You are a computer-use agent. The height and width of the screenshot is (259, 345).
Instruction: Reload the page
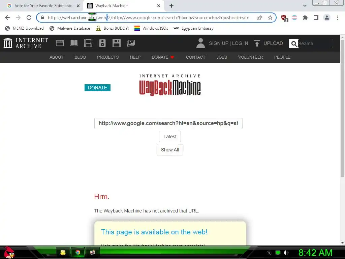29,18
